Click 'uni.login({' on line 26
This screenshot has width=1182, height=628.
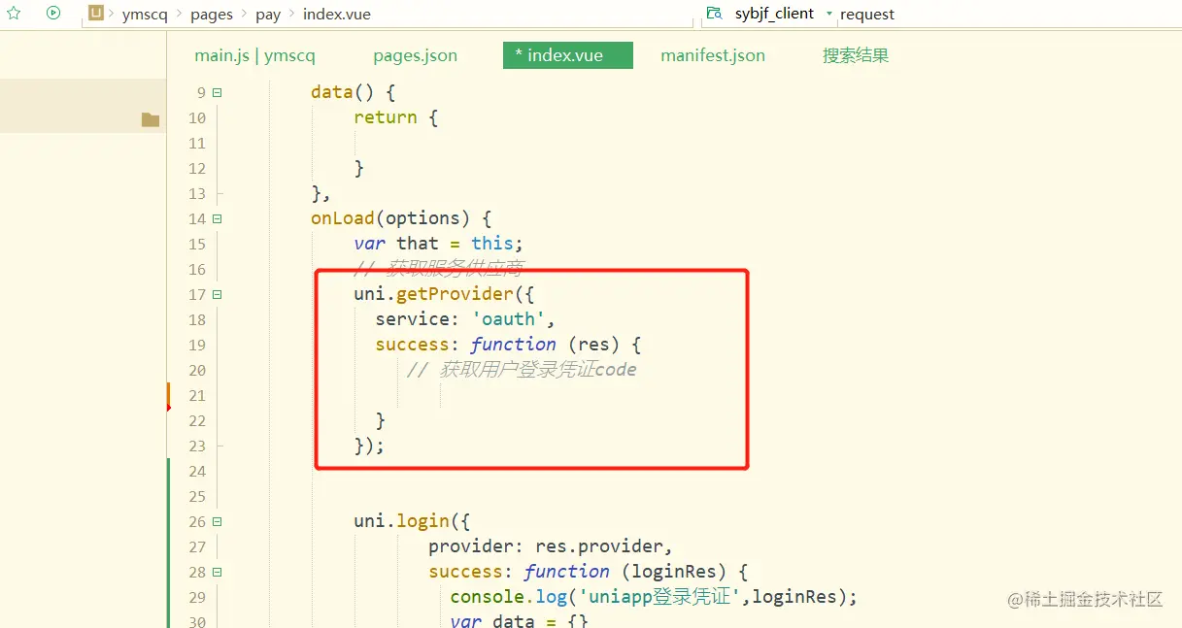(412, 521)
